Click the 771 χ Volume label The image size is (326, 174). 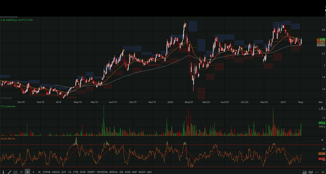[x=7, y=106]
